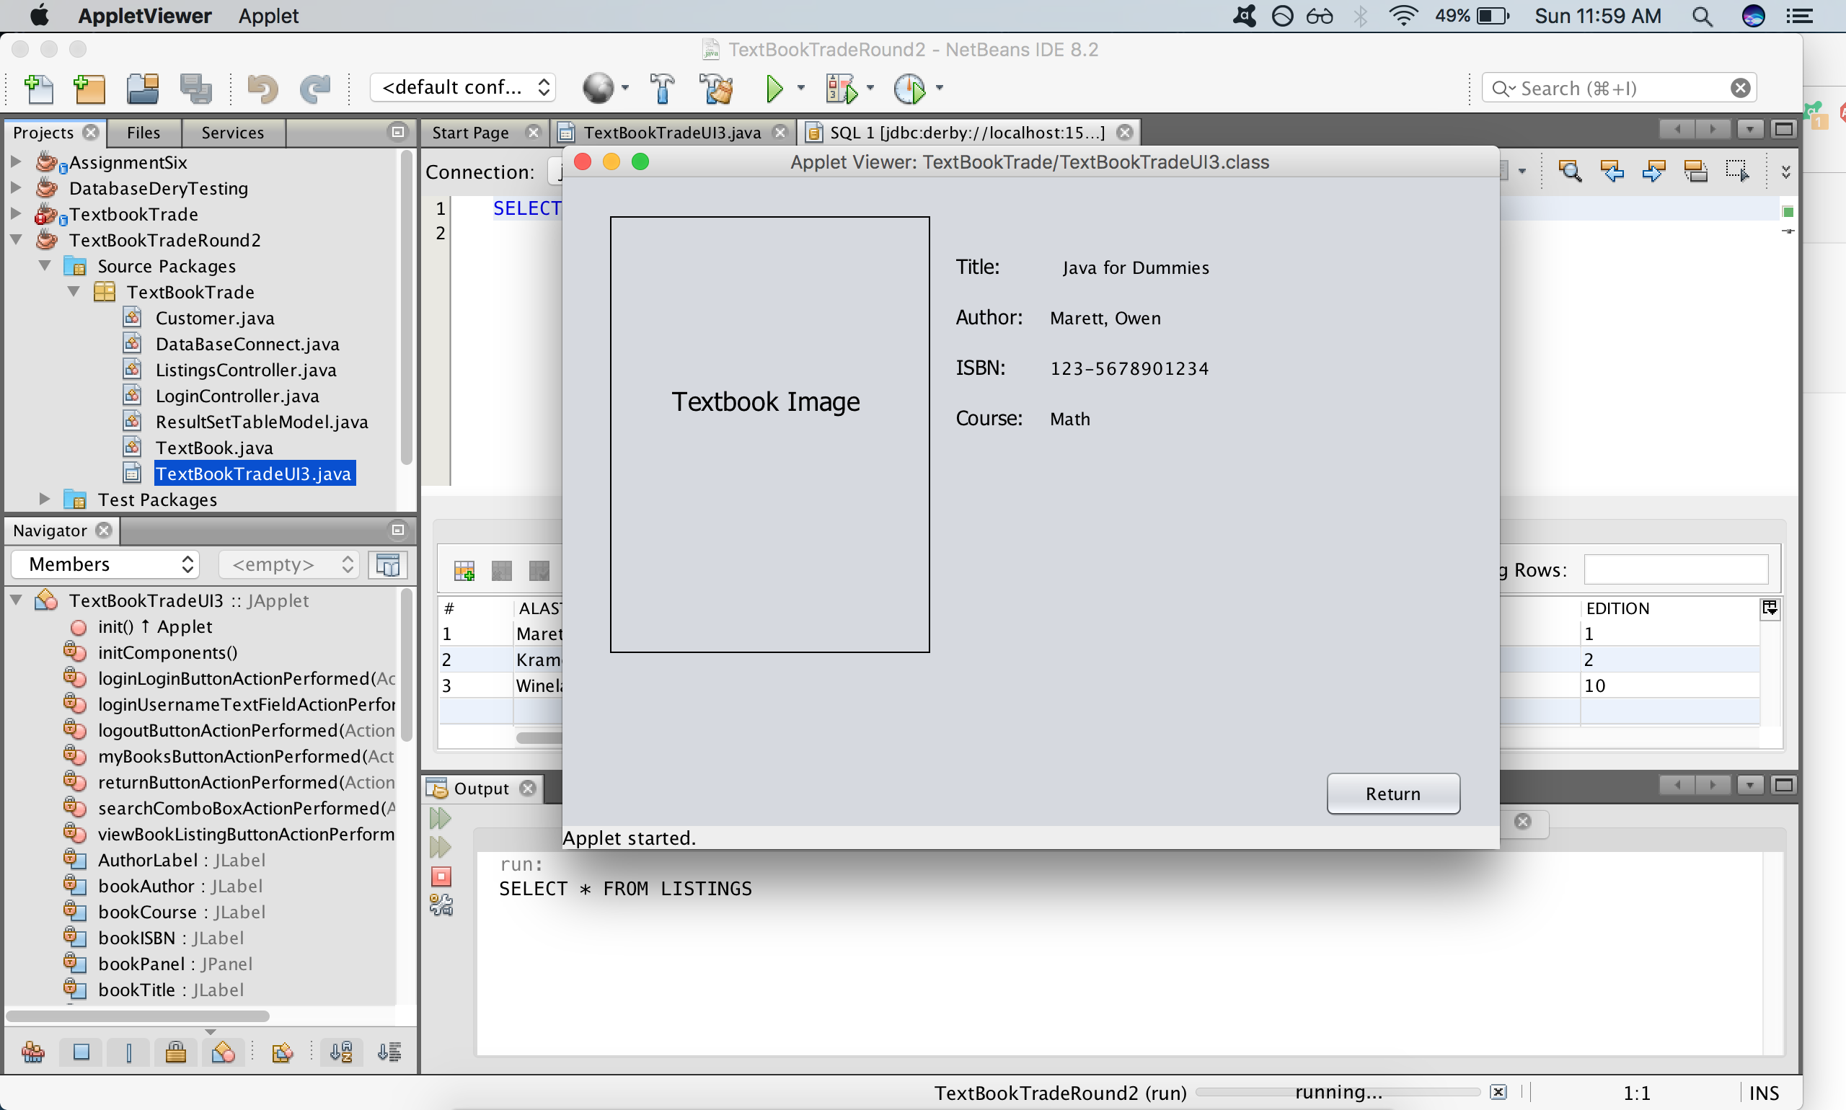Click the Build Project hammer icon
Screen dimensions: 1846x1110
[662, 88]
